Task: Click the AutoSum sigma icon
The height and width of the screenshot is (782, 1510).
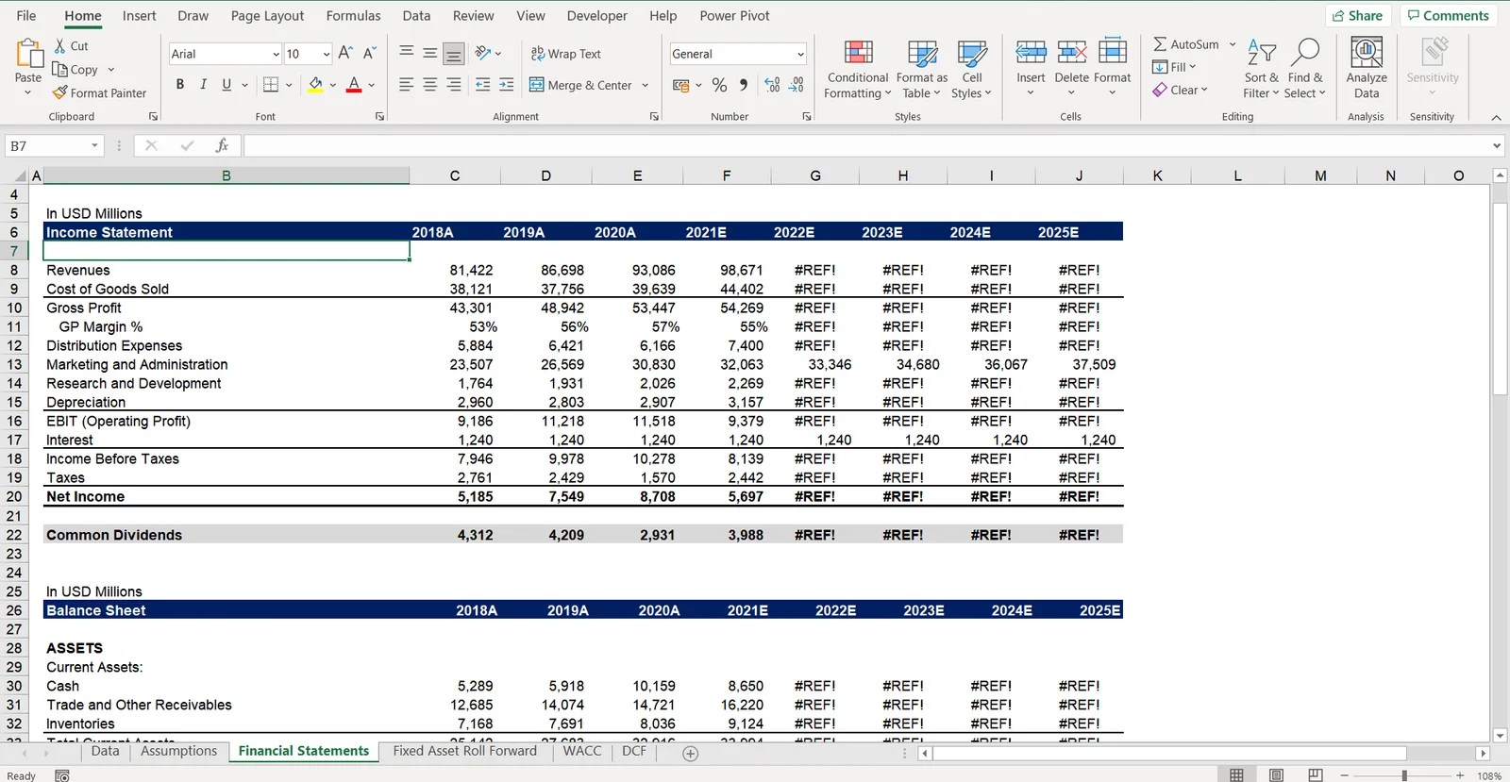Action: point(1160,44)
